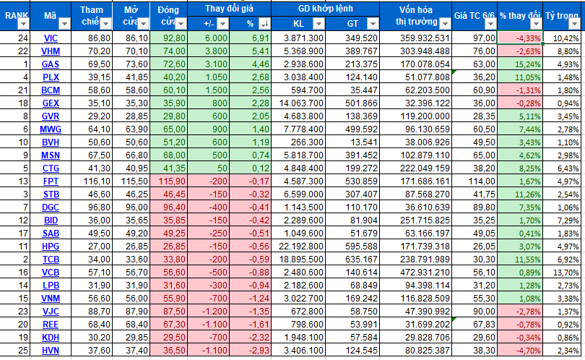Open the GVR stock link

pyautogui.click(x=51, y=116)
